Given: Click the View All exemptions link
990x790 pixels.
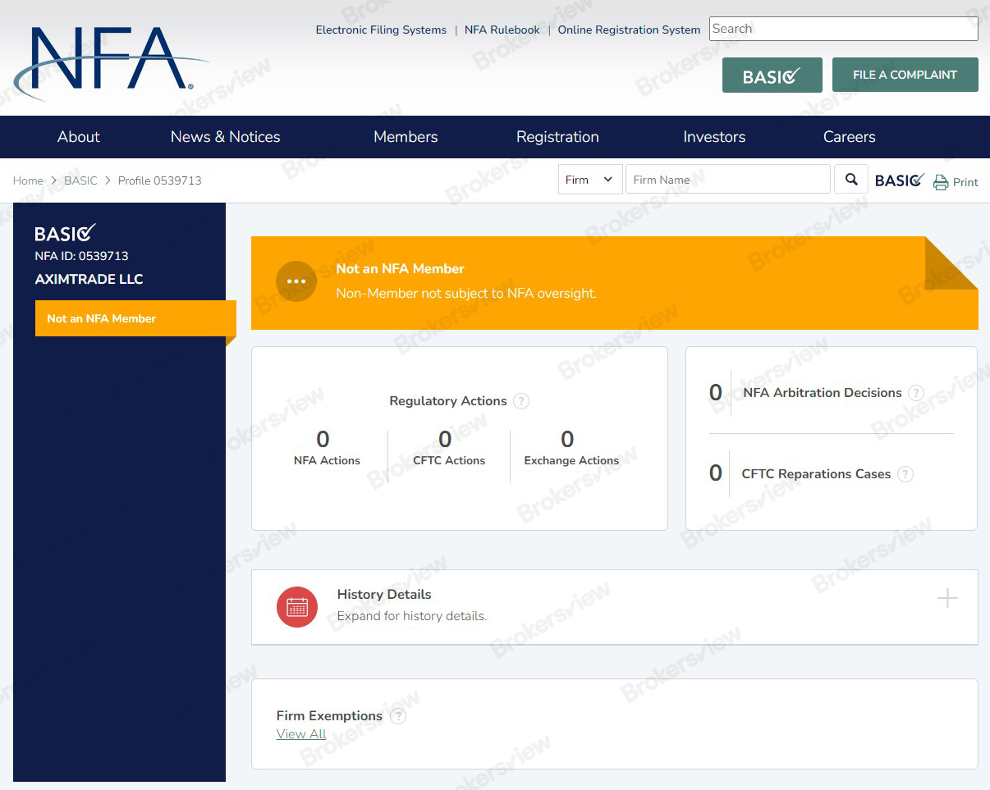Looking at the screenshot, I should [301, 733].
